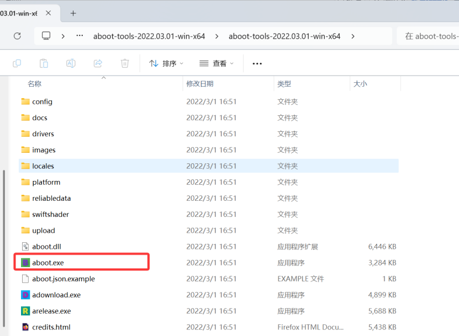Image resolution: width=459 pixels, height=336 pixels.
Task: Click the refresh icon
Action: [17, 36]
